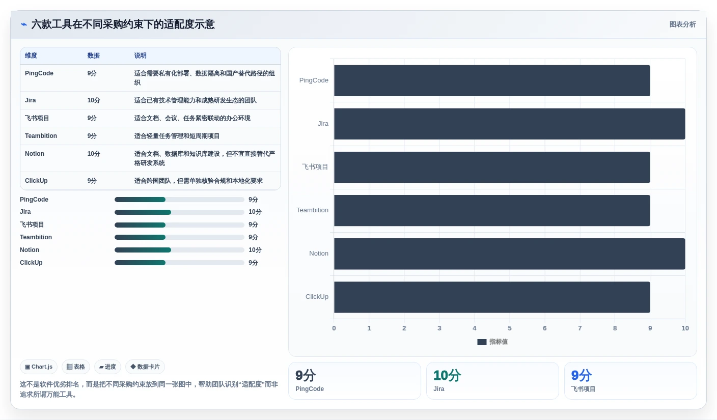The image size is (717, 420).
Task: Click the title 六款工具在不同采购约束下的适配度示意
Action: (123, 24)
